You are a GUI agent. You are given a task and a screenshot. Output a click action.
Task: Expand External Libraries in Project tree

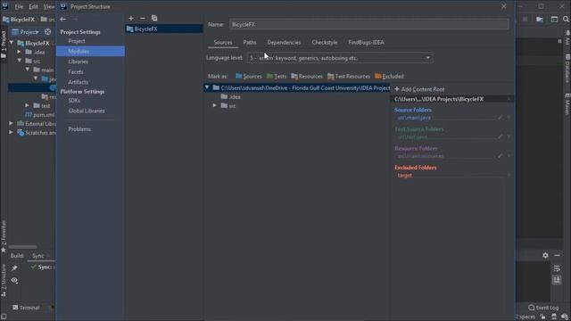pyautogui.click(x=12, y=124)
